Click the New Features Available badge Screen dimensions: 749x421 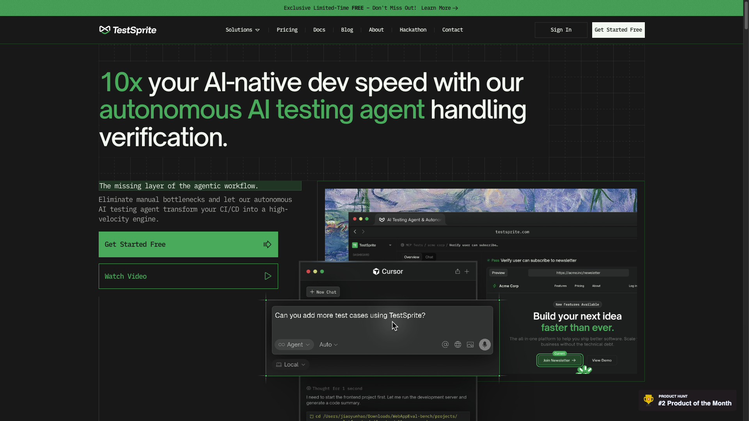tap(577, 304)
